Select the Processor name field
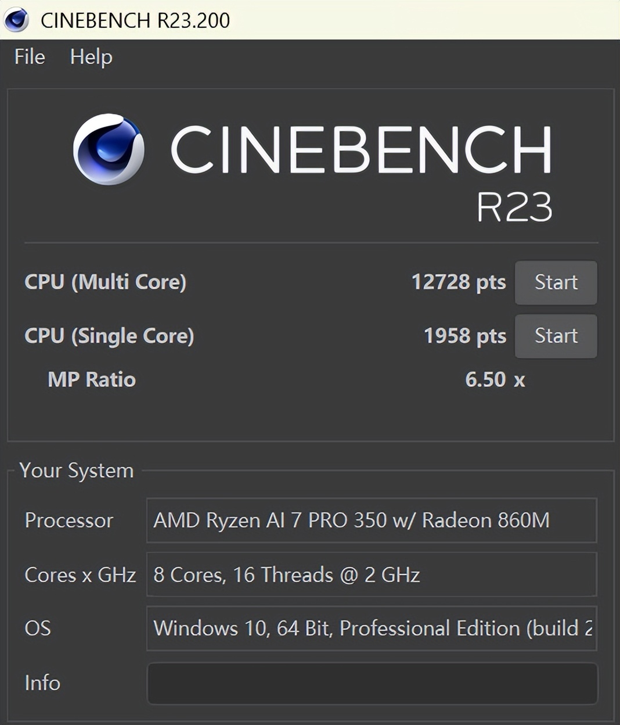 coord(372,520)
